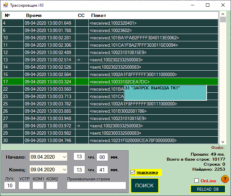The height and width of the screenshot is (196, 231).
Task: Click the Произвольная строка text field
Action: coord(96,185)
